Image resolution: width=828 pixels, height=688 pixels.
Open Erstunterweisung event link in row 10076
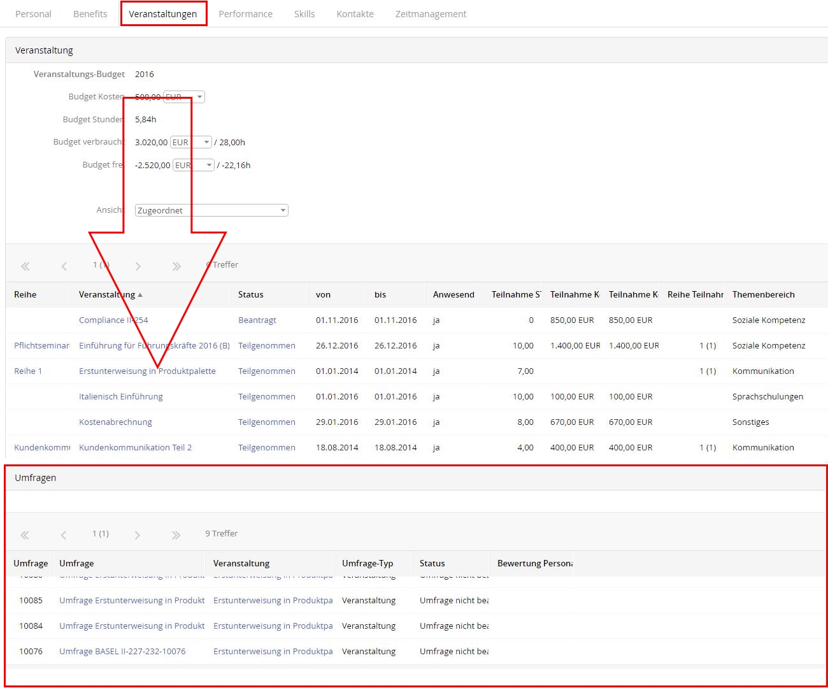pos(273,651)
